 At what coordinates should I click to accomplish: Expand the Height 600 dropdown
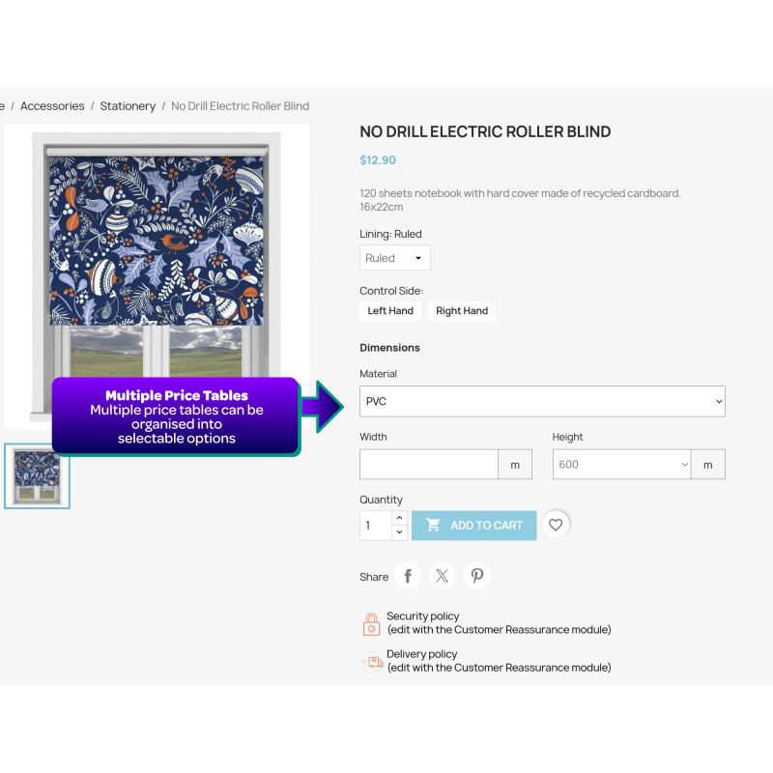pyautogui.click(x=621, y=465)
